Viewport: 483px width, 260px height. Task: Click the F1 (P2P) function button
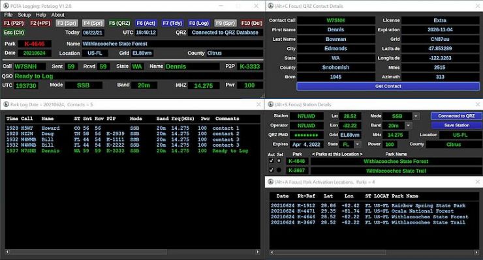[14, 23]
